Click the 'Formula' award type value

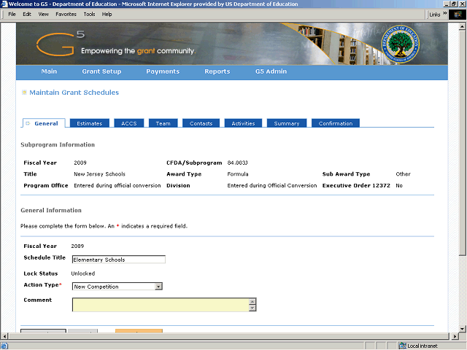(238, 174)
